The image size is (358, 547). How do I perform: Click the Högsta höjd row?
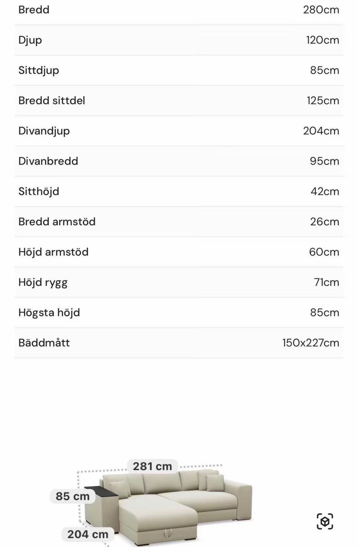point(179,312)
